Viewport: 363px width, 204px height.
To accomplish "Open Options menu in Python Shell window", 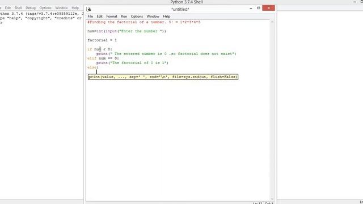I will pos(45,8).
